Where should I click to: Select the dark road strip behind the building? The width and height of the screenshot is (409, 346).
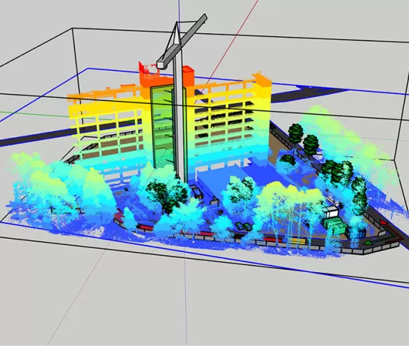click(x=308, y=94)
